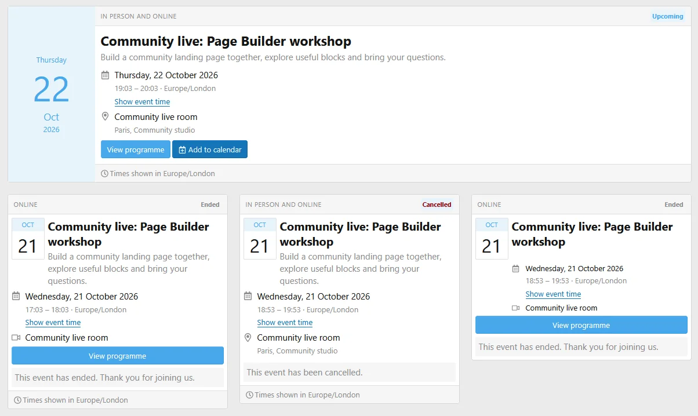The width and height of the screenshot is (698, 416).
Task: Click Show event time in the Upcoming card
Action: tap(142, 101)
